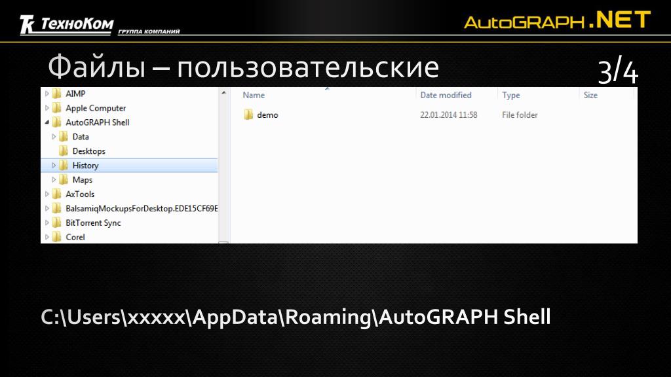Click the Apple Computer folder icon

(57, 108)
